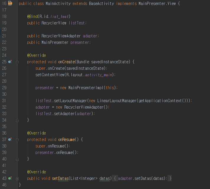Click the savedInstanceState parameter on line 25
The width and height of the screenshot is (210, 189).
point(110,62)
